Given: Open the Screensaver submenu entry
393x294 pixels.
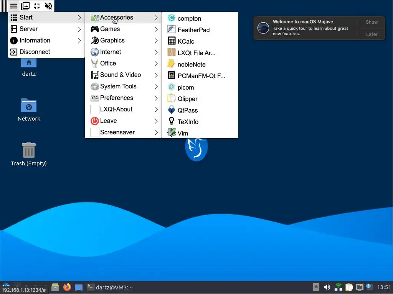Looking at the screenshot, I should [123, 132].
